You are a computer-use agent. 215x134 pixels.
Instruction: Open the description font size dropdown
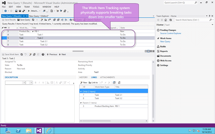(x=31, y=83)
